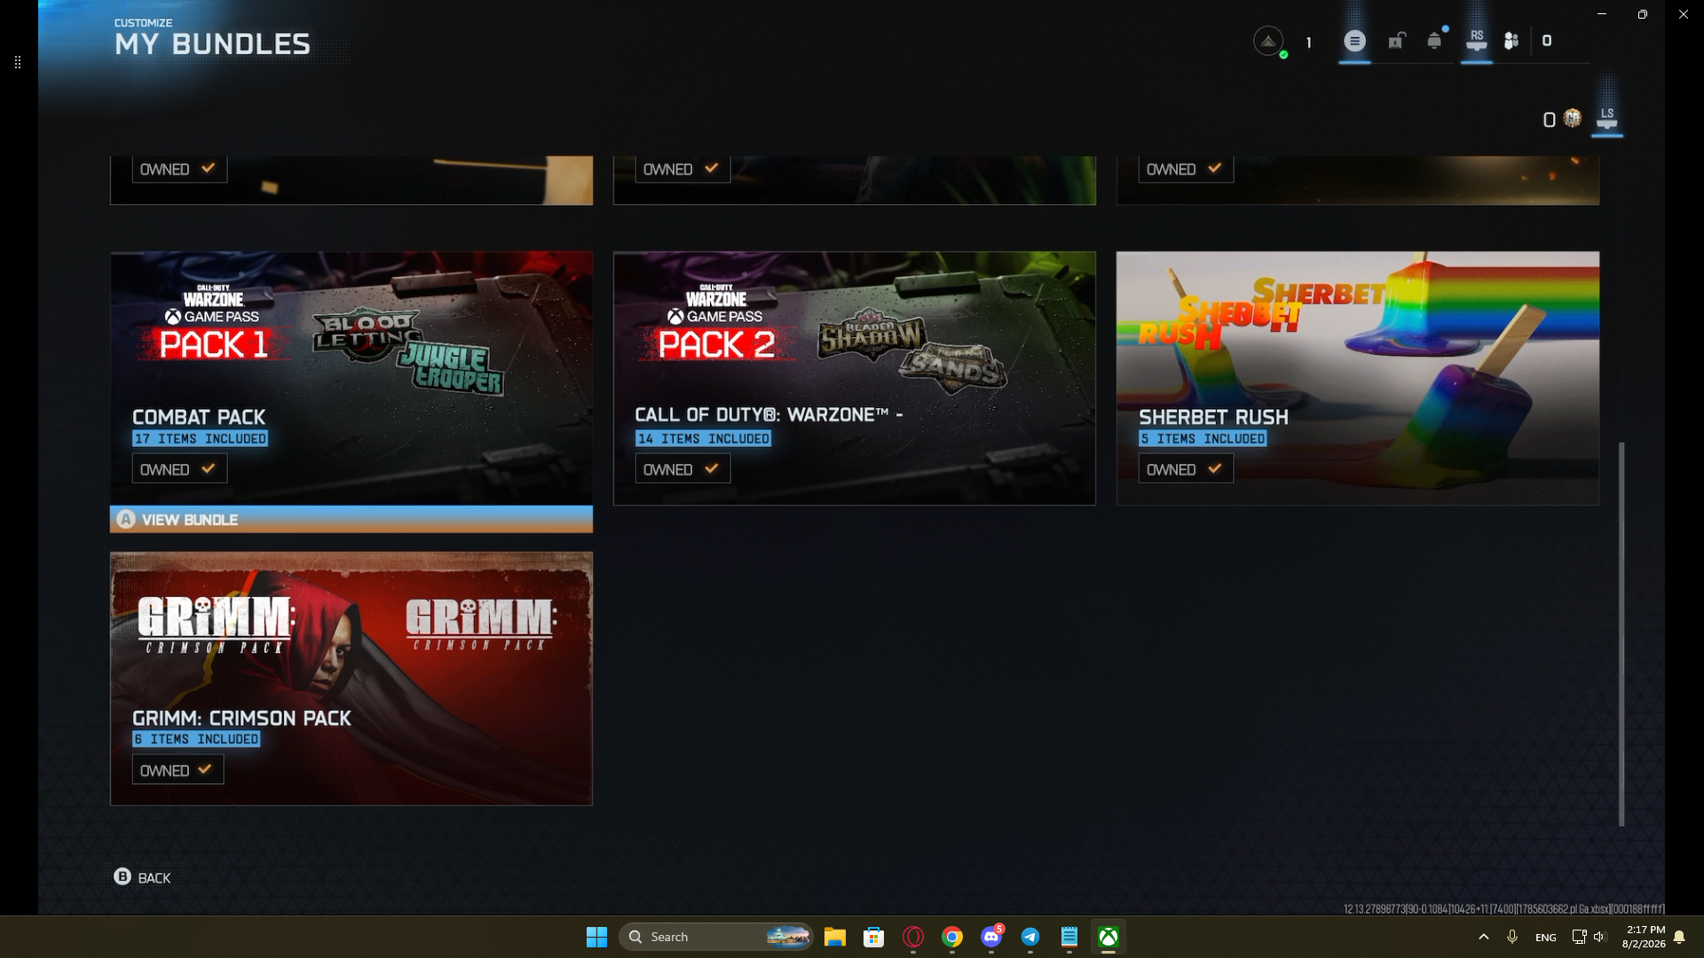The width and height of the screenshot is (1704, 958).
Task: Click the Owned badge on Warzone Pack 2
Action: 682,469
